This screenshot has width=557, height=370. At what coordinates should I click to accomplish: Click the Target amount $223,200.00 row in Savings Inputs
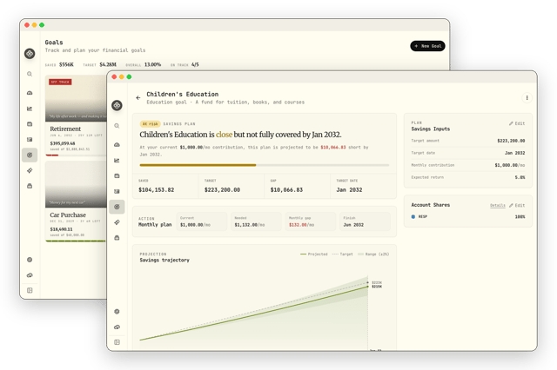[x=468, y=141]
